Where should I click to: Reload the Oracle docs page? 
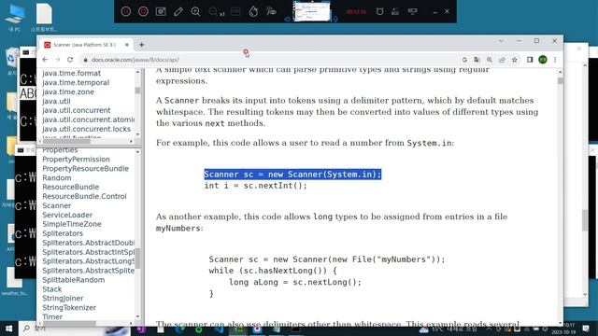70,60
